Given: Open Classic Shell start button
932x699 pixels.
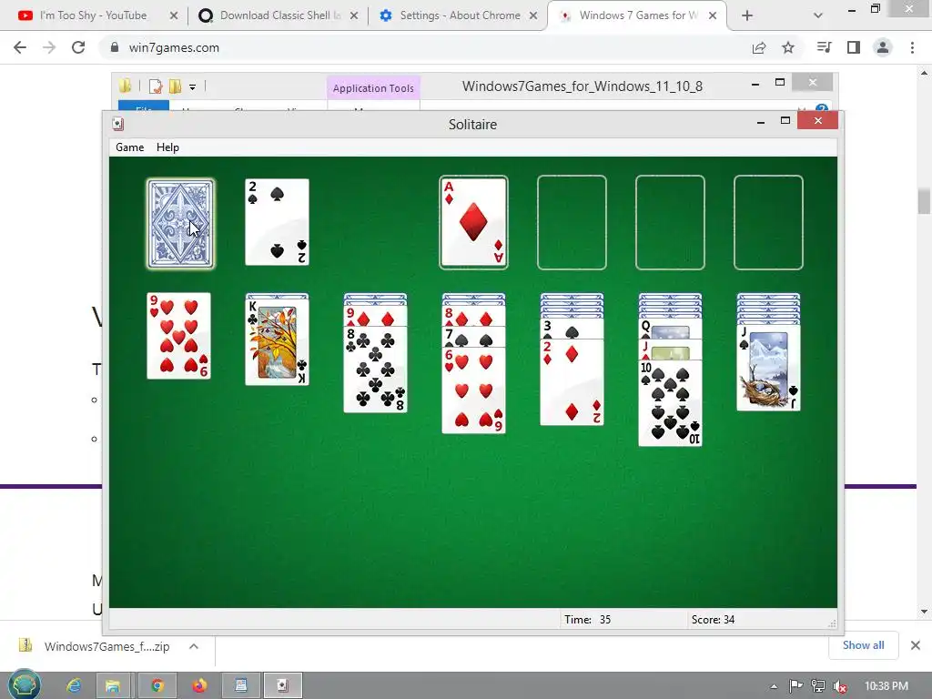Looking at the screenshot, I should point(24,685).
